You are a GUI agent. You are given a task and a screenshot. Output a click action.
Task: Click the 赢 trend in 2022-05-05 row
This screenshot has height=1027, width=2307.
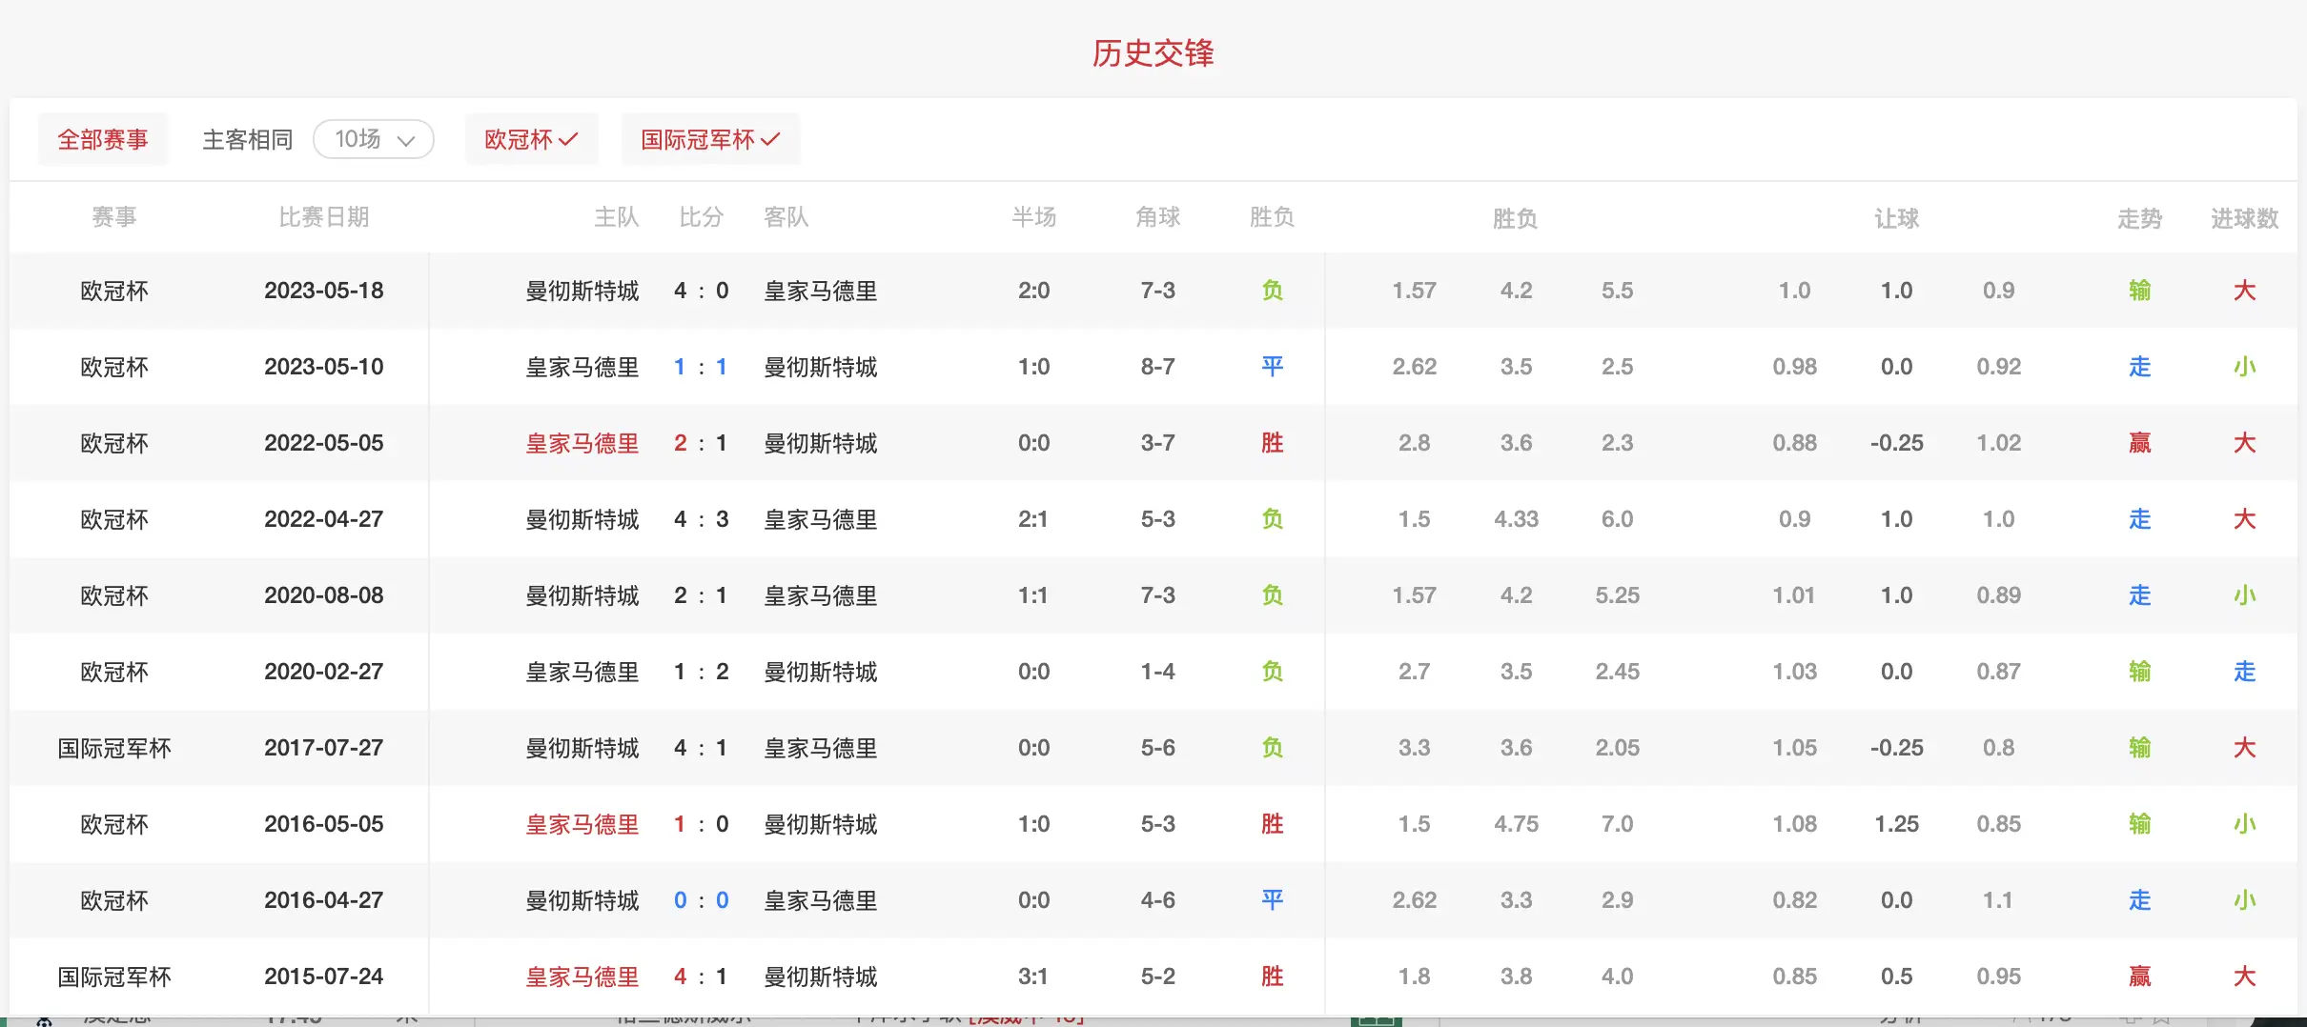click(2140, 443)
